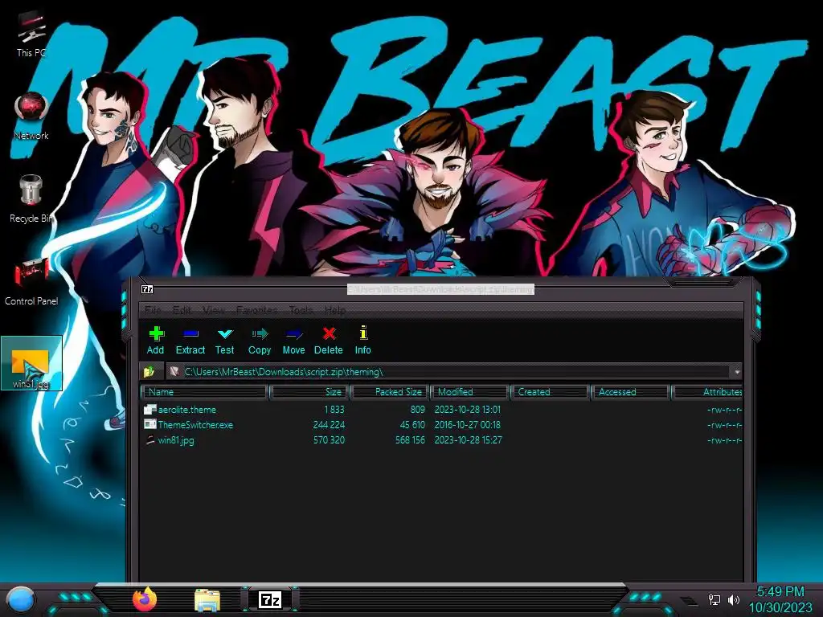Select the Copy toolbar icon
Screen dimensions: 823x617
pyautogui.click(x=260, y=340)
